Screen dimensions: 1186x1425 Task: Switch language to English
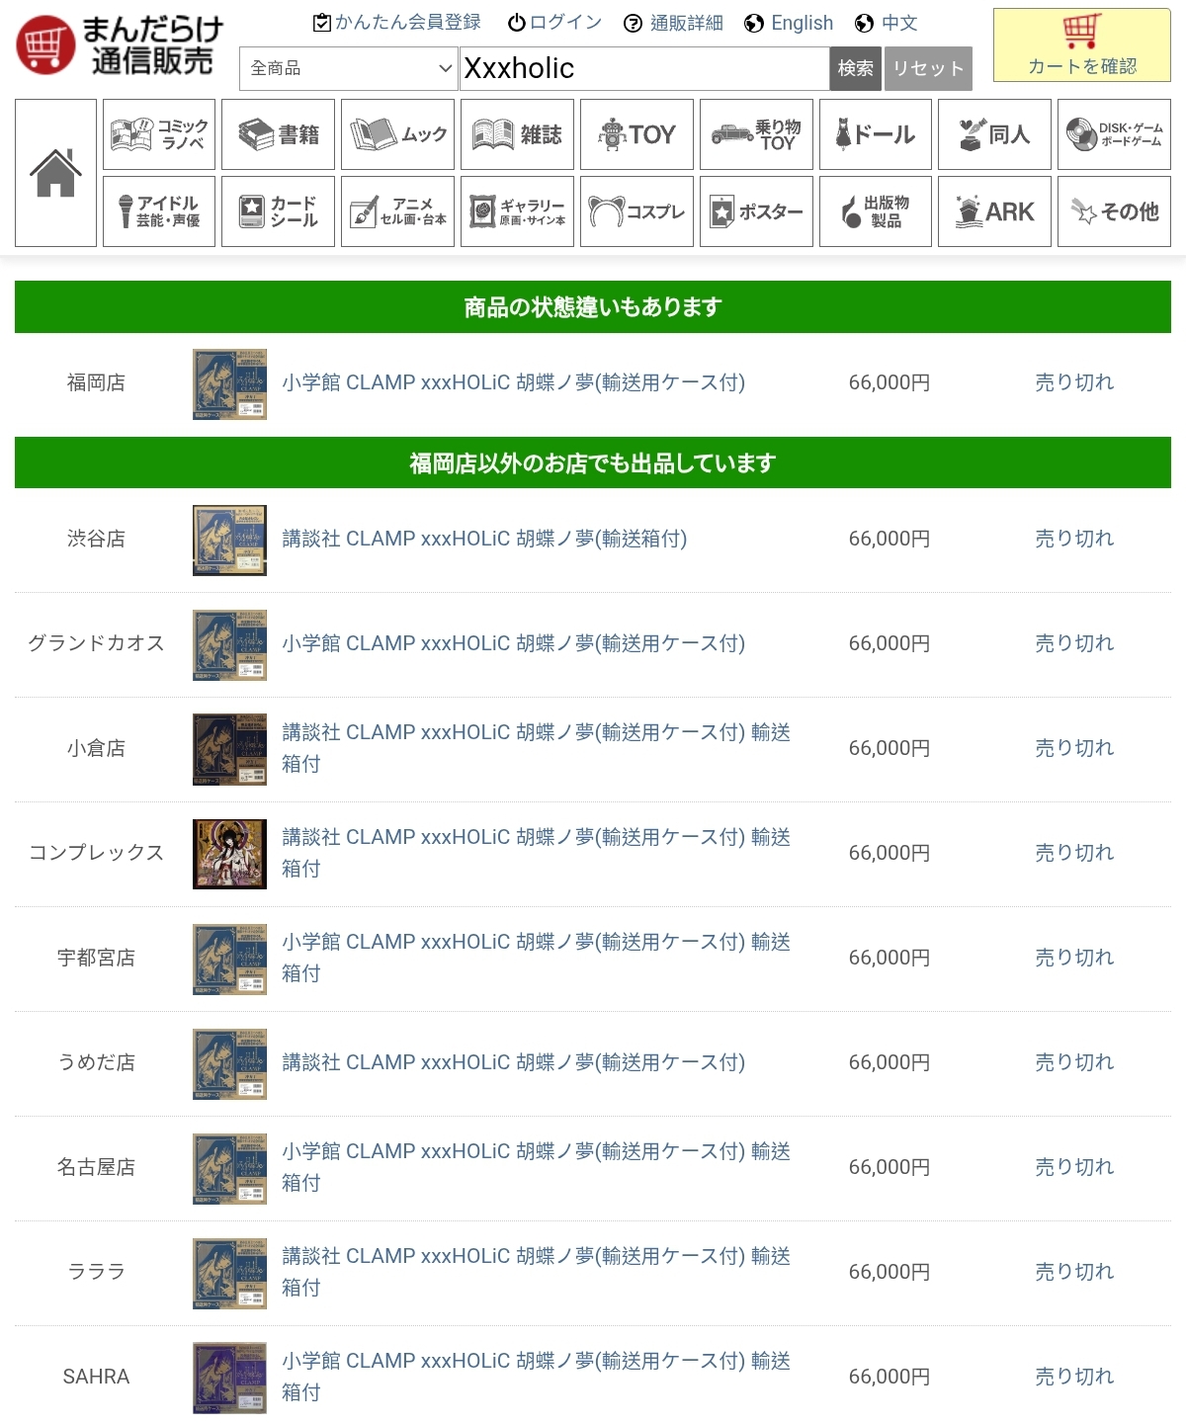(789, 23)
